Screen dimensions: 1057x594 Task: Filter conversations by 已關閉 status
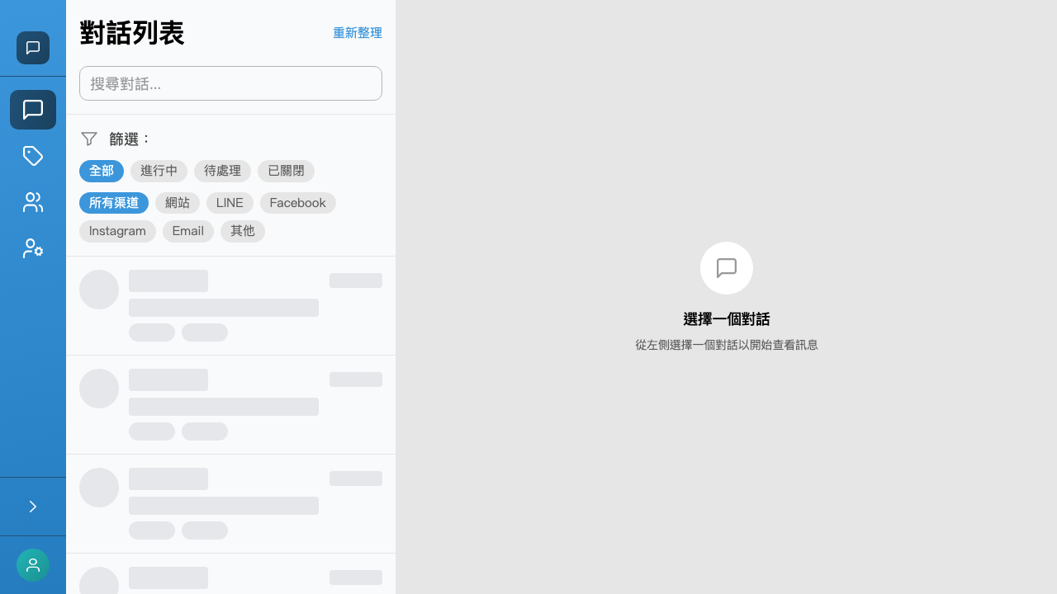tap(286, 171)
